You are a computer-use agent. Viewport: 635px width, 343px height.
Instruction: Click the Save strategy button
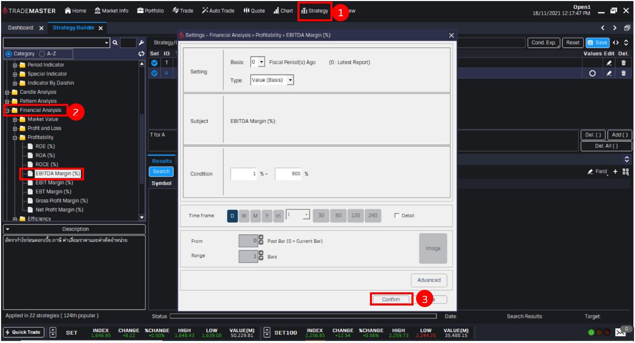point(597,43)
